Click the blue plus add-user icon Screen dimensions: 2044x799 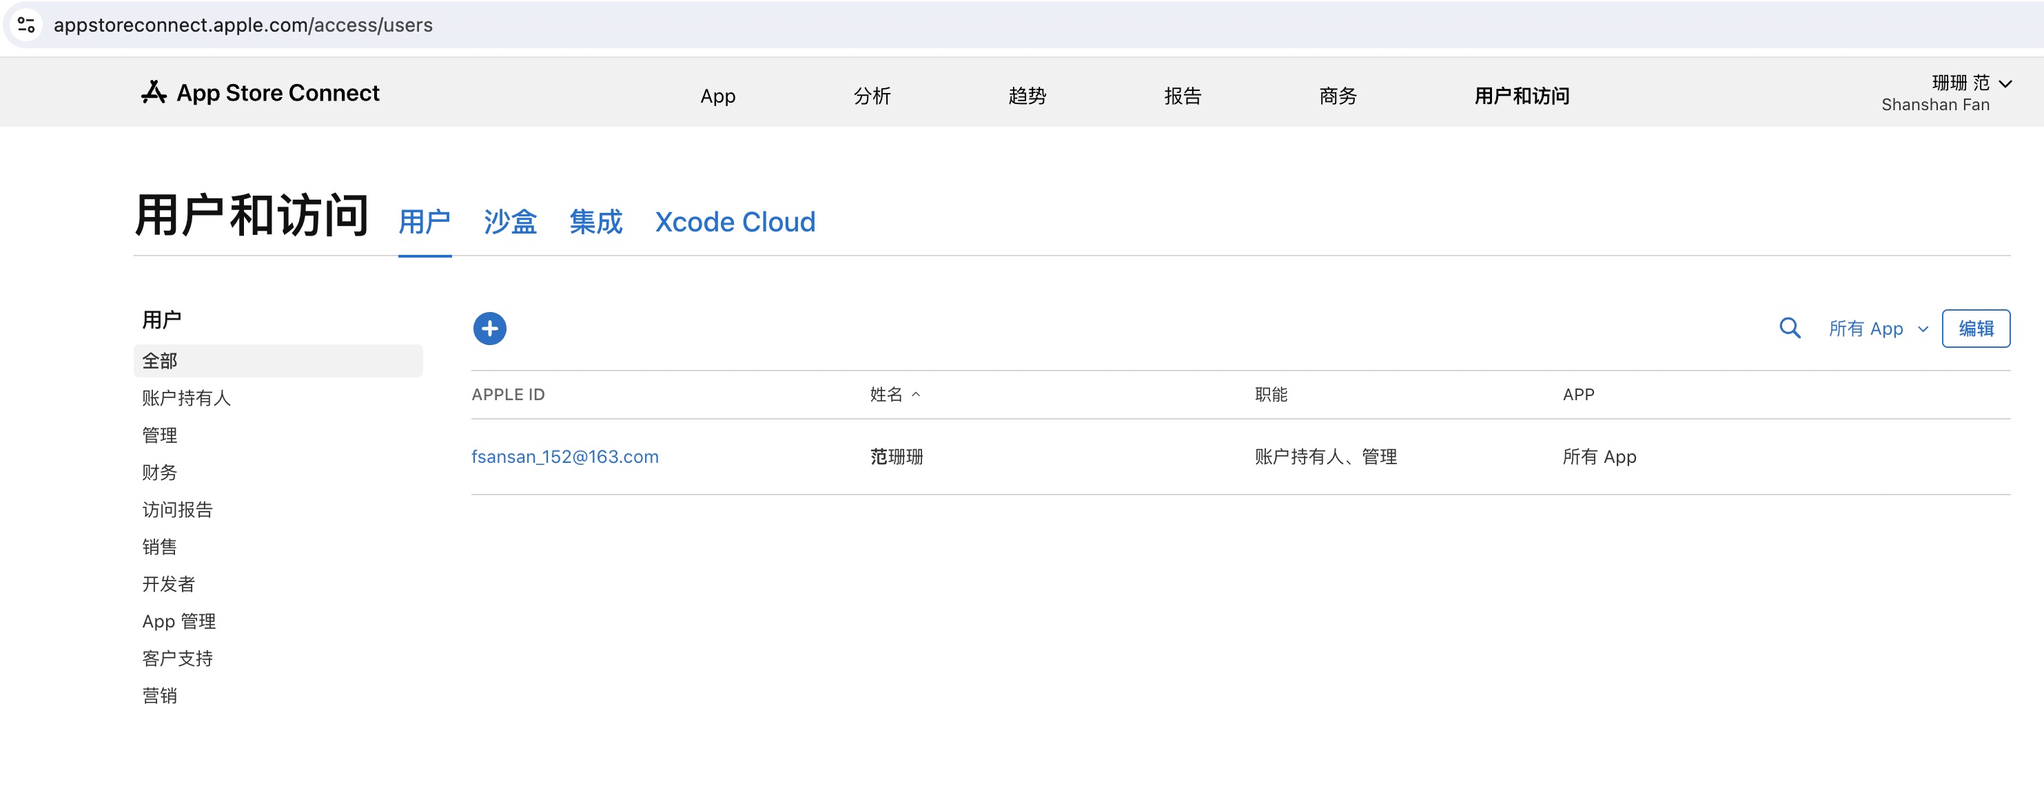click(489, 329)
